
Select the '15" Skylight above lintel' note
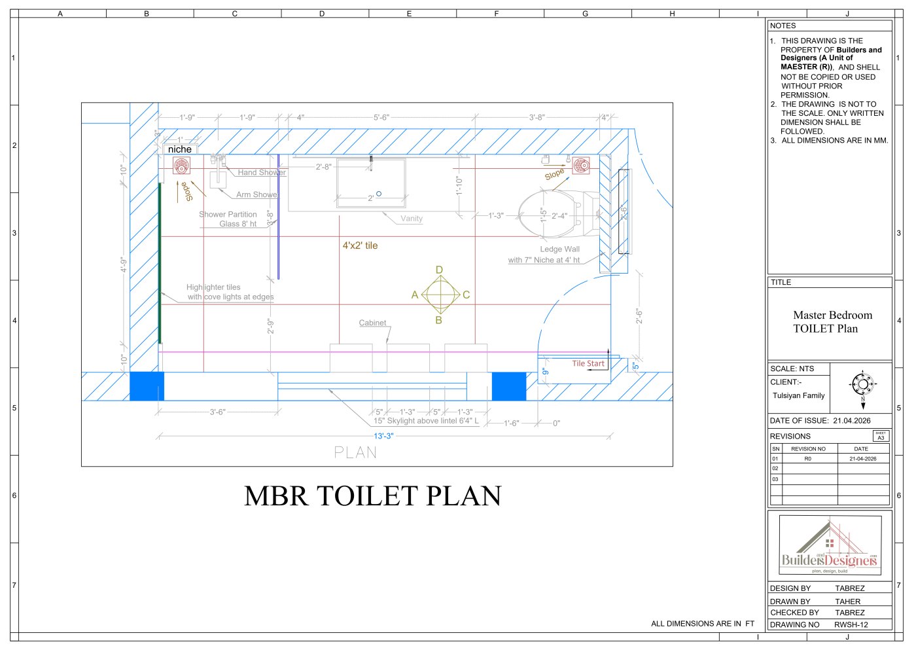click(426, 421)
